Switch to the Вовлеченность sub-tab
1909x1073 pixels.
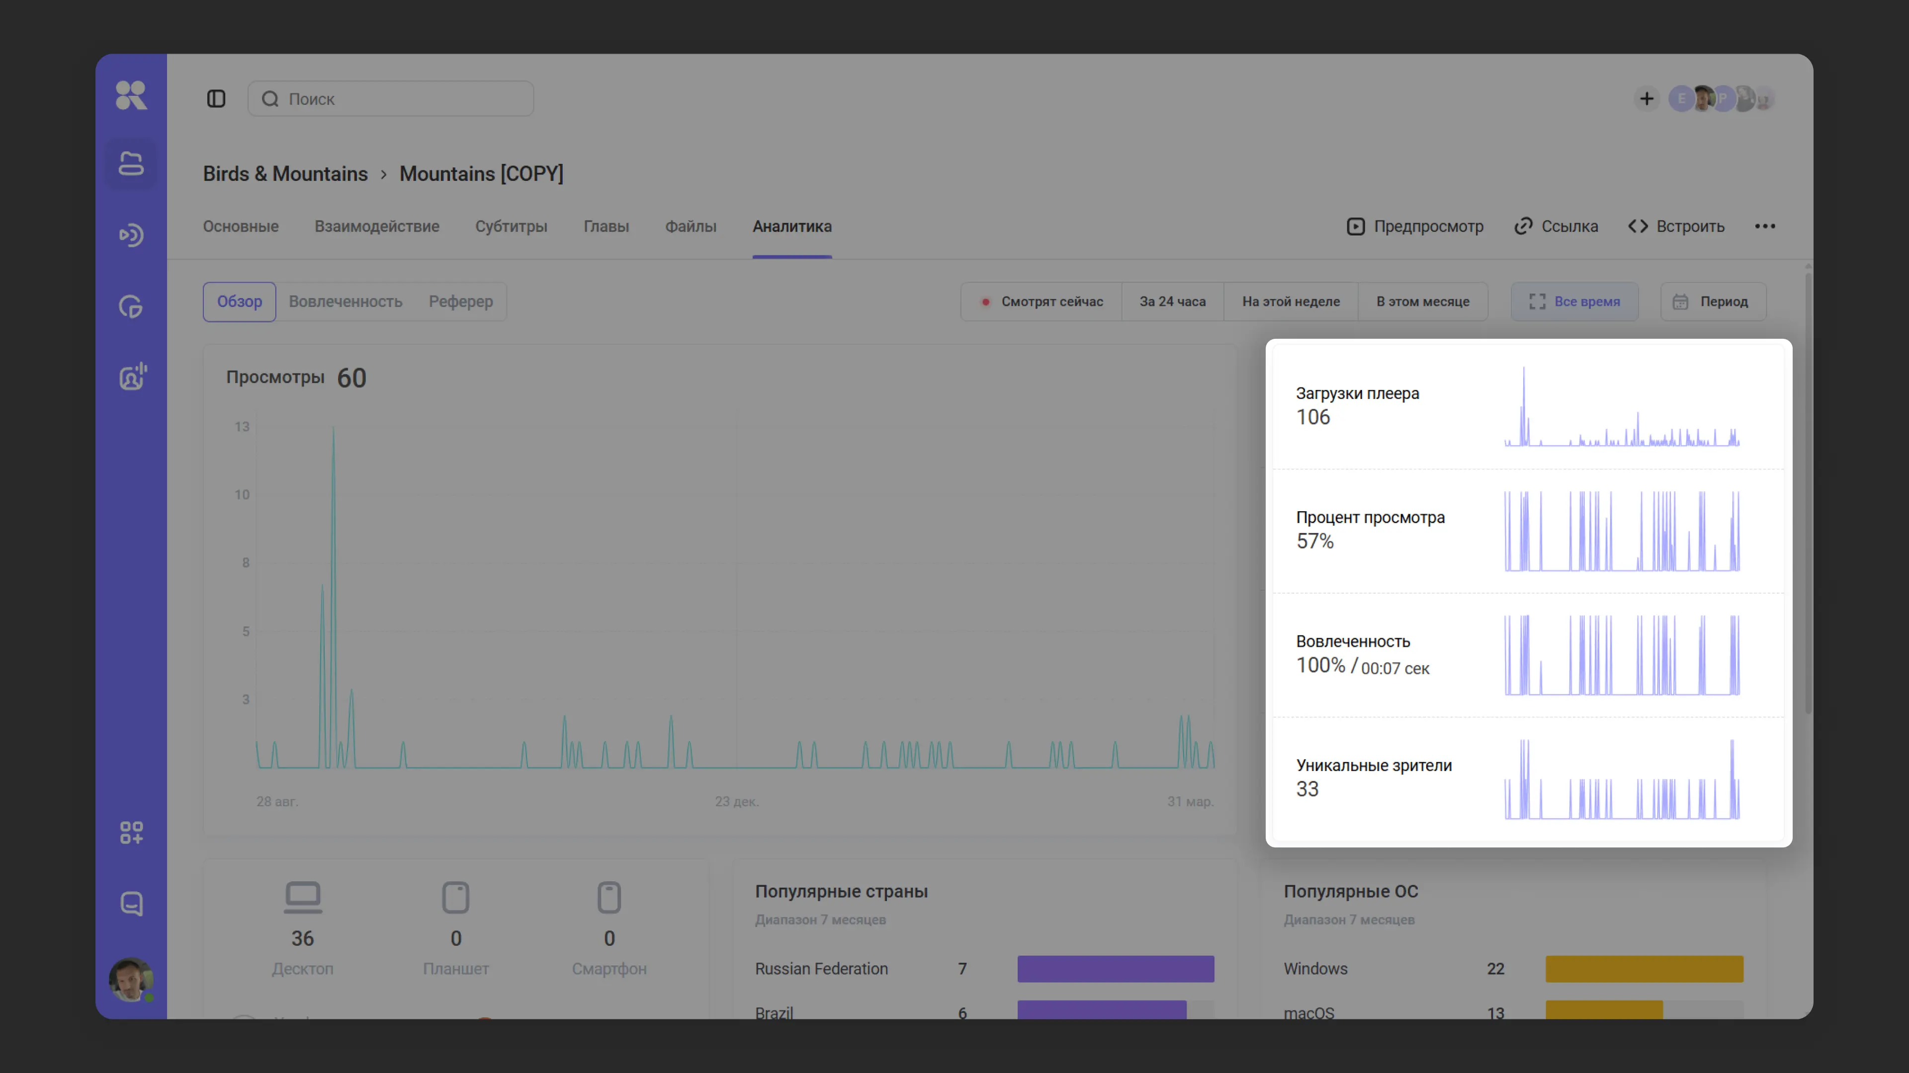coord(346,302)
